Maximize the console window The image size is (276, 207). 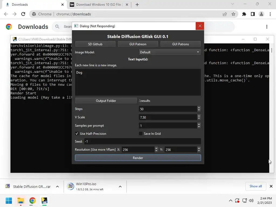(x=255, y=39)
